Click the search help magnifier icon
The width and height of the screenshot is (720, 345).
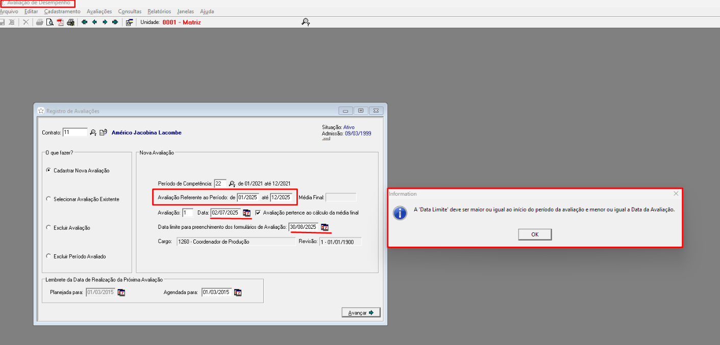305,22
